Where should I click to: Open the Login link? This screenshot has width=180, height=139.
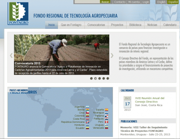[x=146, y=2]
